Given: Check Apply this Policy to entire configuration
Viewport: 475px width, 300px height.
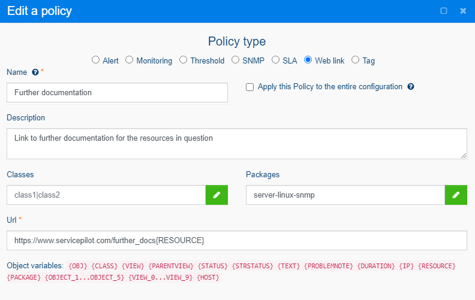Looking at the screenshot, I should click(x=249, y=87).
